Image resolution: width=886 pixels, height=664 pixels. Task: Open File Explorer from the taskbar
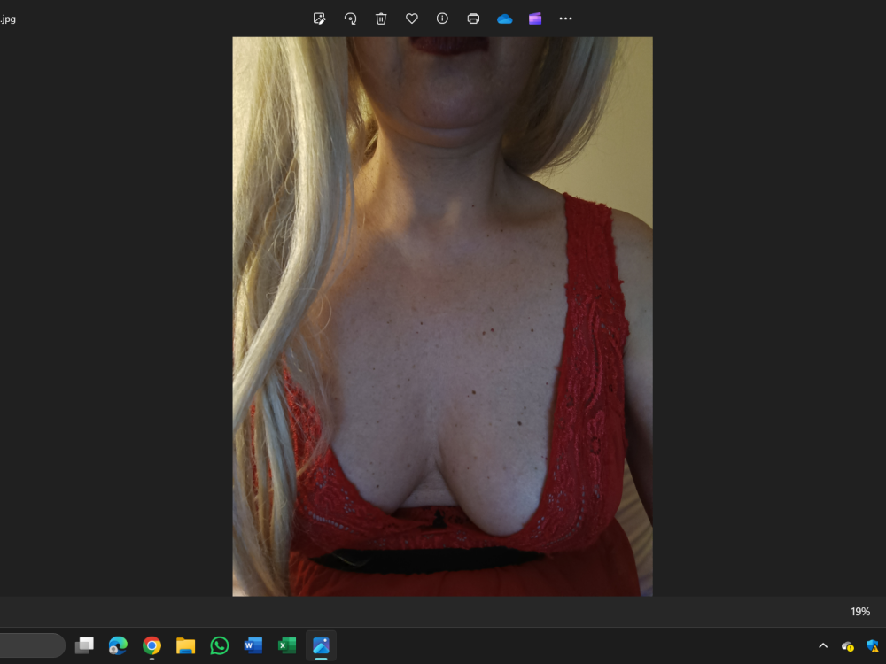click(x=185, y=645)
